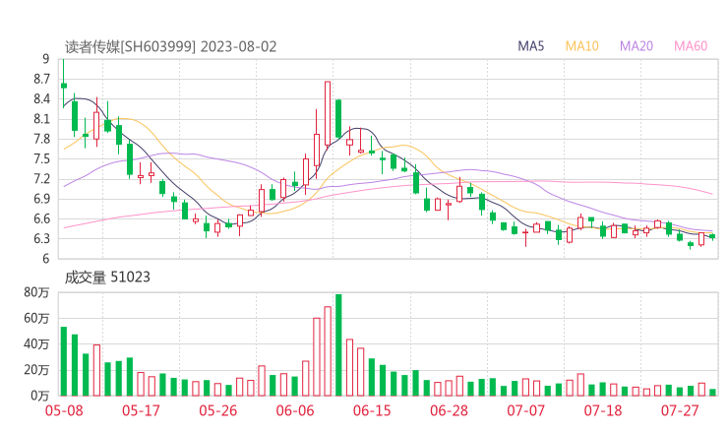
Task: Click the 6.9 price axis label
Action: 41,199
